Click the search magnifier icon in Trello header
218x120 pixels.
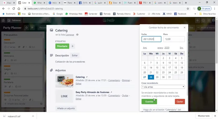pos(49,21)
